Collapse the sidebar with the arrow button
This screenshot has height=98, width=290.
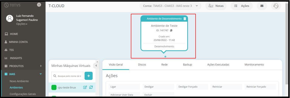39,5
